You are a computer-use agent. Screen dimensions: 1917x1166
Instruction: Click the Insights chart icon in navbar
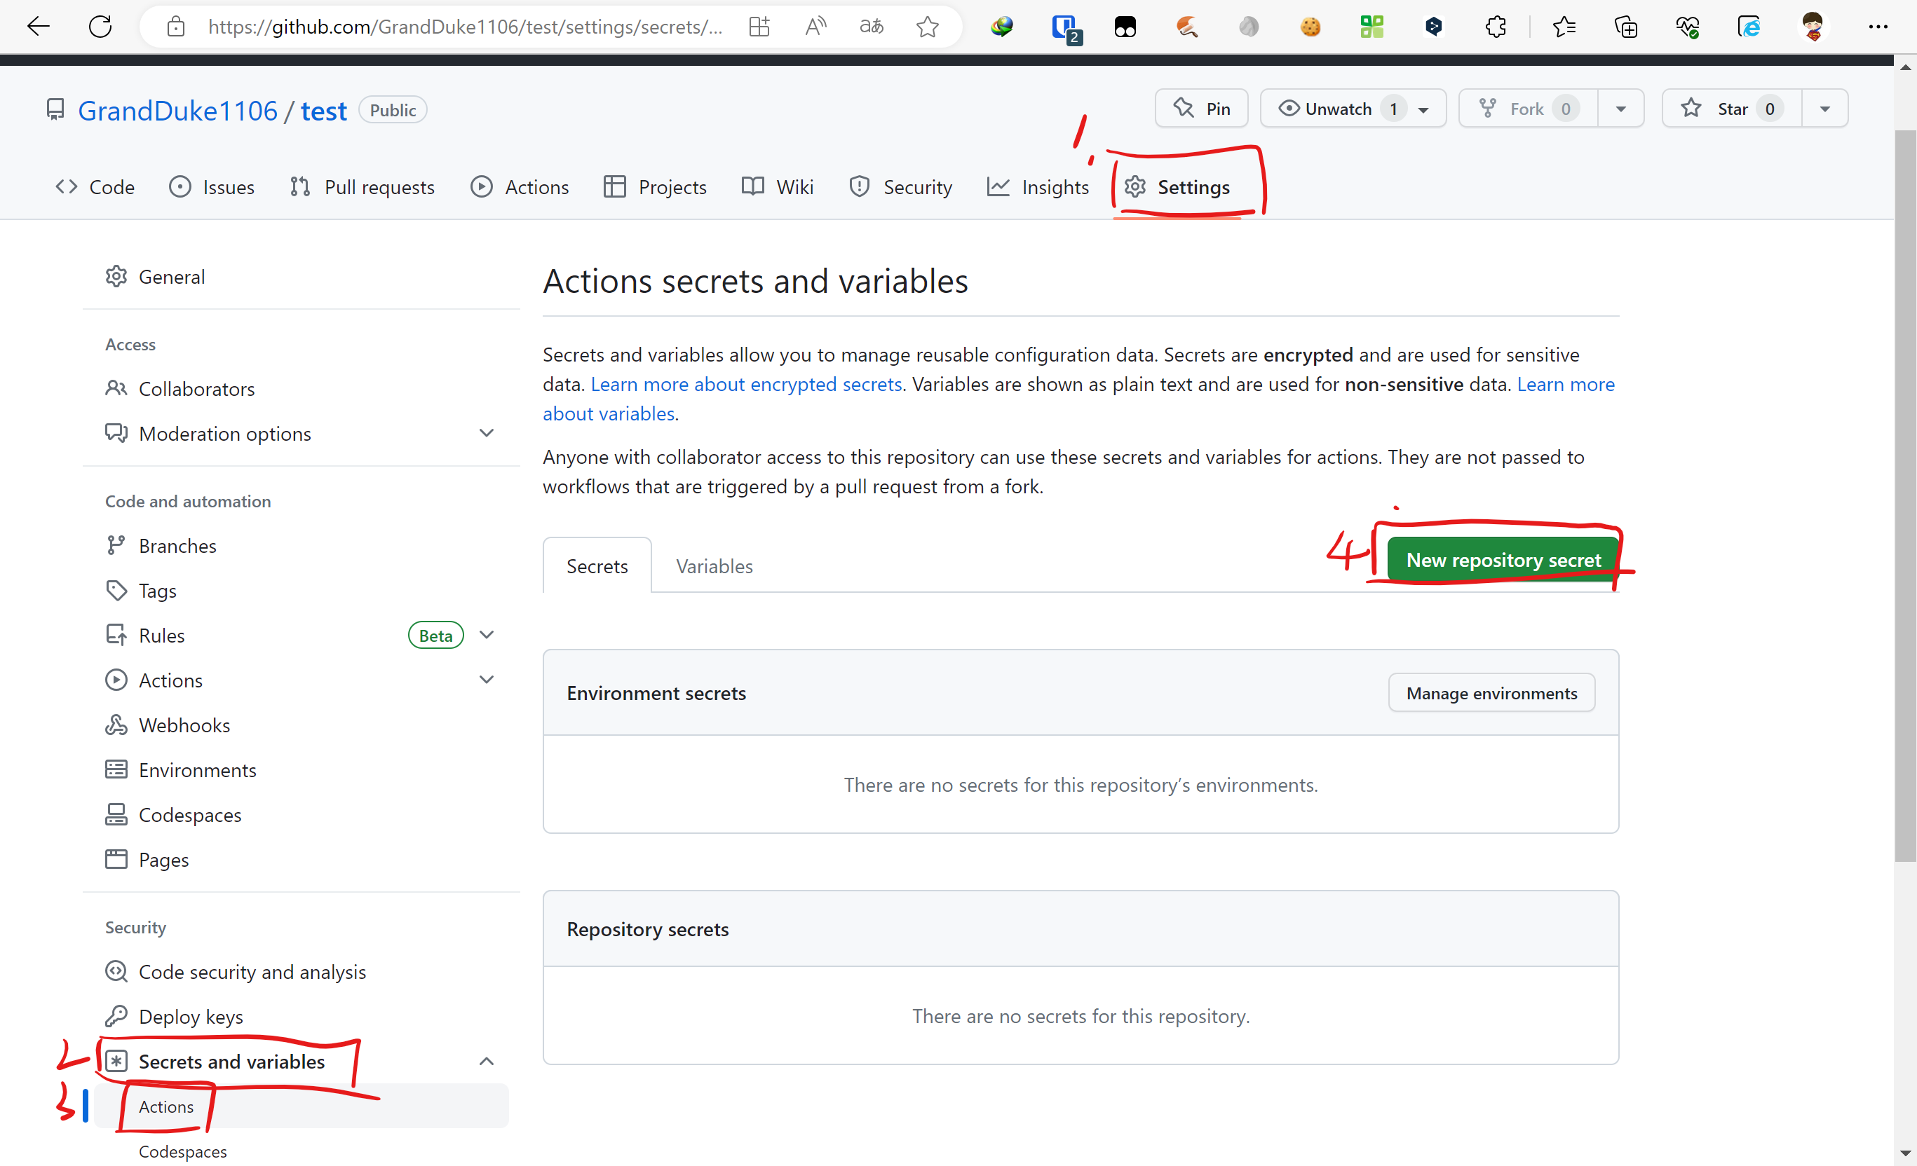(x=997, y=188)
